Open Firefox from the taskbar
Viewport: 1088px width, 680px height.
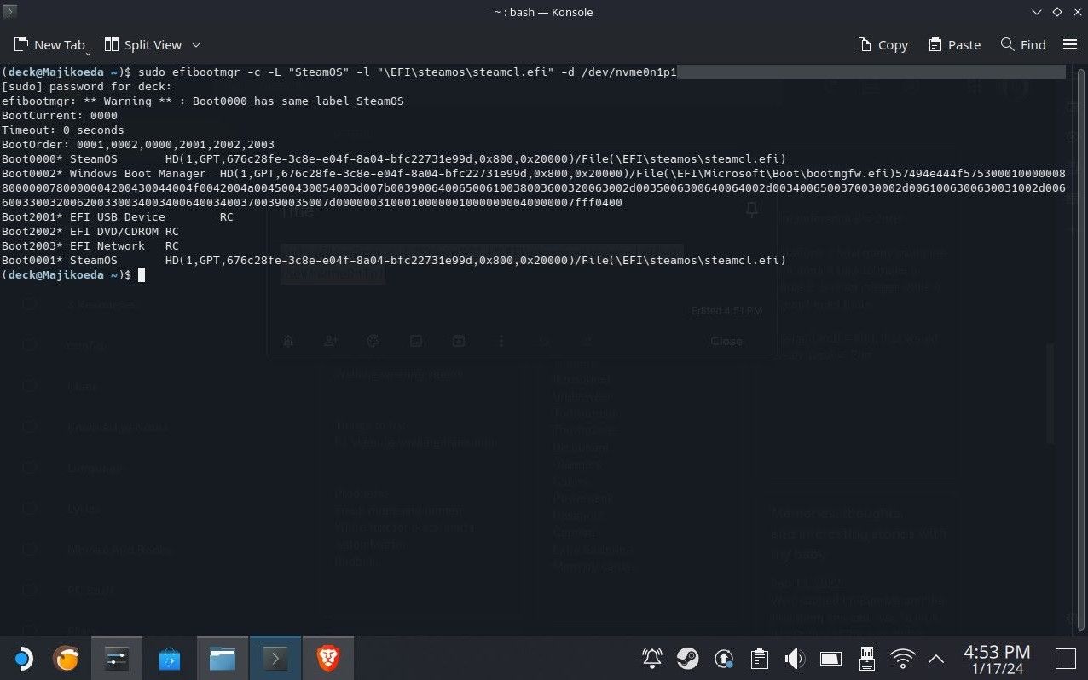pyautogui.click(x=67, y=658)
